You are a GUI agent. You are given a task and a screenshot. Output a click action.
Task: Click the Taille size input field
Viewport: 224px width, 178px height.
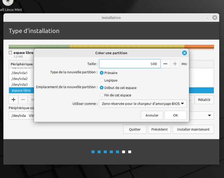point(130,64)
